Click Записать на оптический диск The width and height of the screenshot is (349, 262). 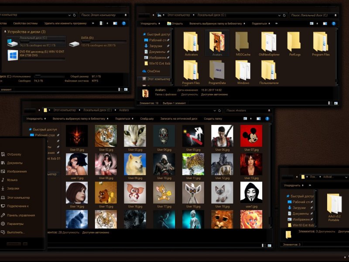tap(179, 119)
